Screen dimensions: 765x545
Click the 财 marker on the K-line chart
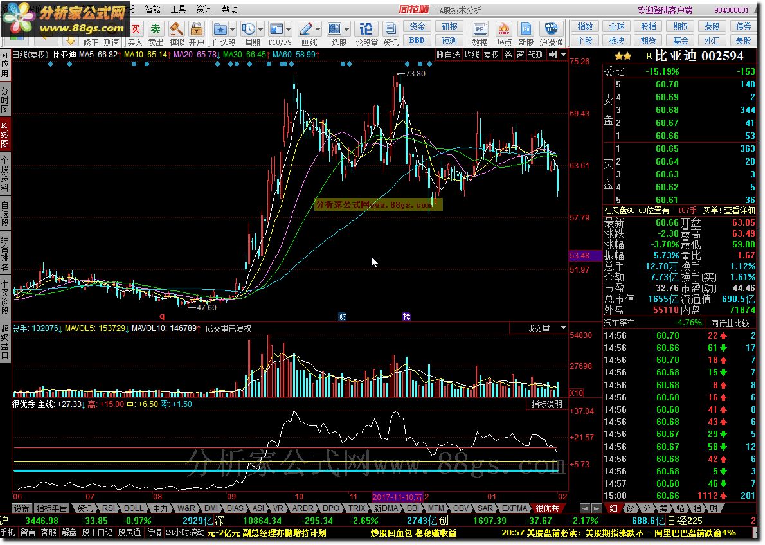(x=342, y=317)
